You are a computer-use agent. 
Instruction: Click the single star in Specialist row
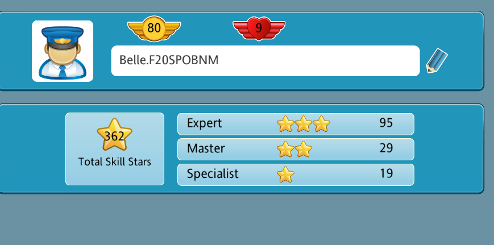click(x=285, y=175)
